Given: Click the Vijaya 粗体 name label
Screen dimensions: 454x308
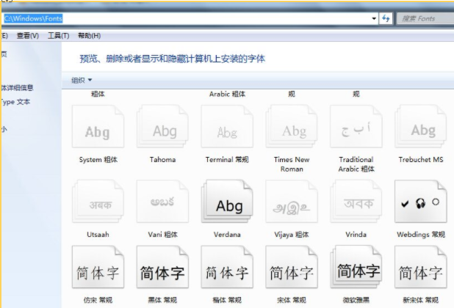Looking at the screenshot, I should click(x=292, y=235).
